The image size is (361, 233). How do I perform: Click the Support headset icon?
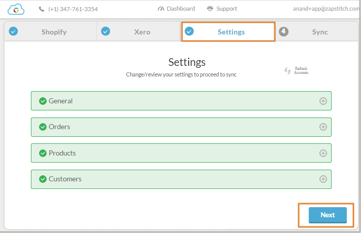[x=210, y=9]
